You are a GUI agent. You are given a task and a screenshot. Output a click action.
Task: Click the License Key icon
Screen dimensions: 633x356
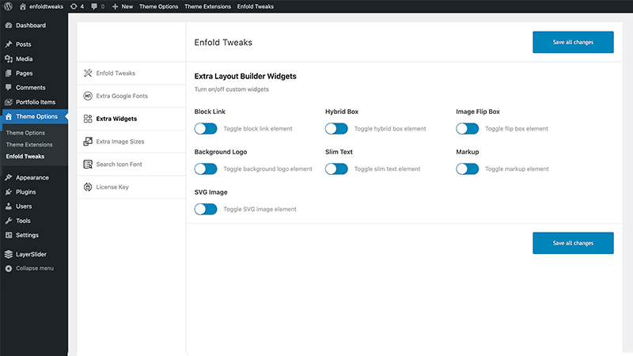click(88, 187)
